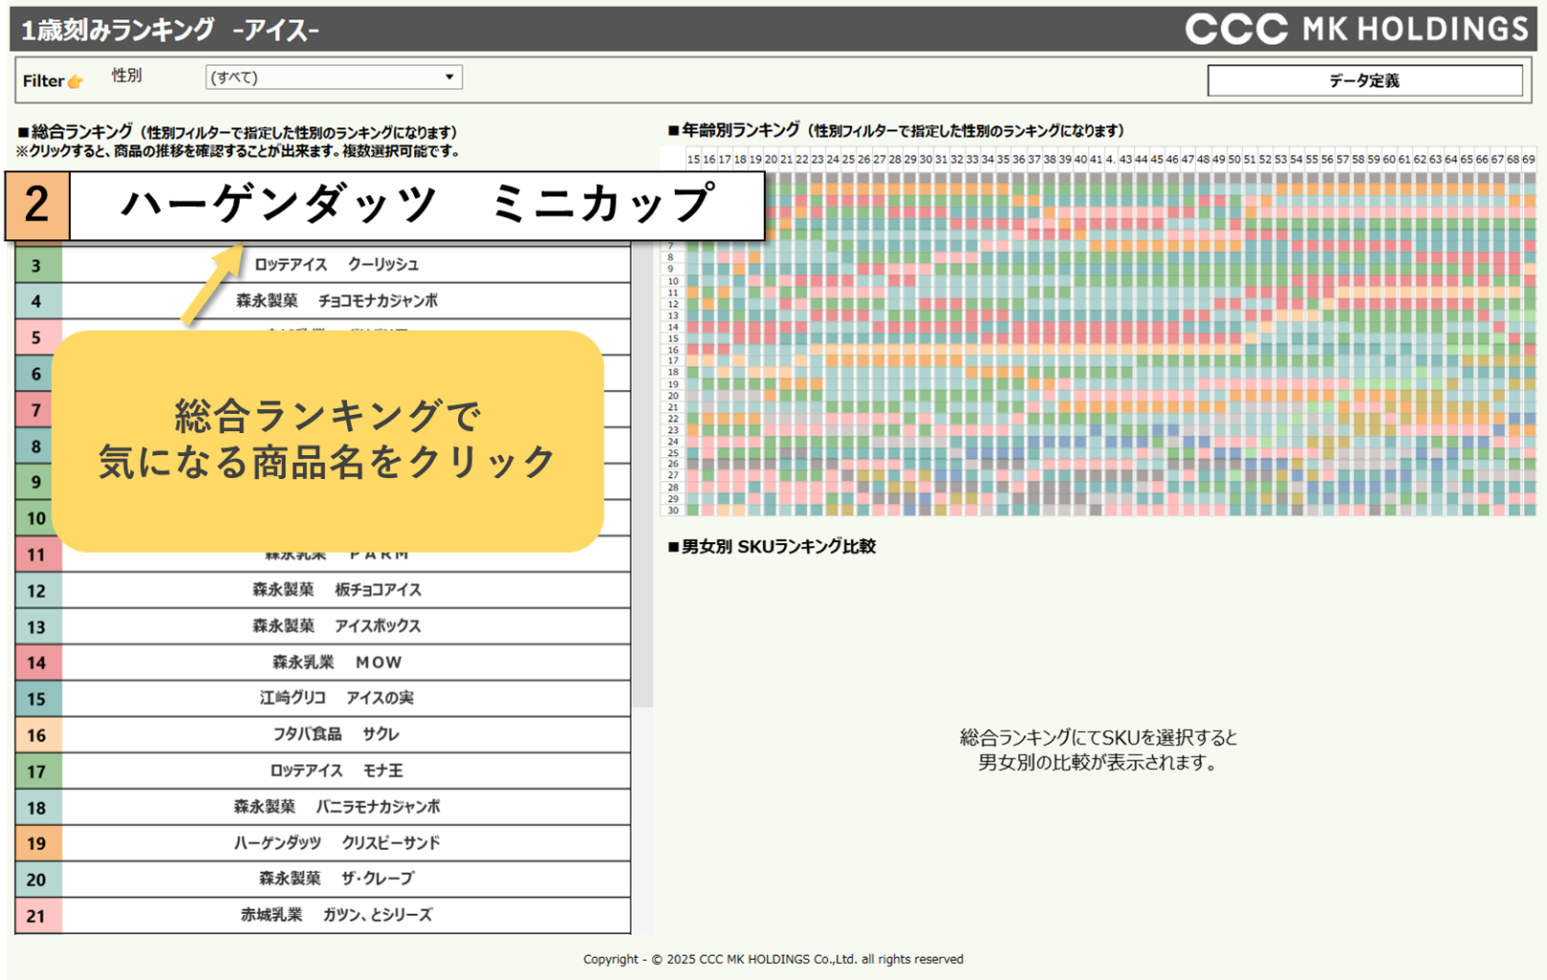Screen dimensions: 1547x980
Task: Select 森永製菓 アイスボックス row
Action: coord(345,626)
